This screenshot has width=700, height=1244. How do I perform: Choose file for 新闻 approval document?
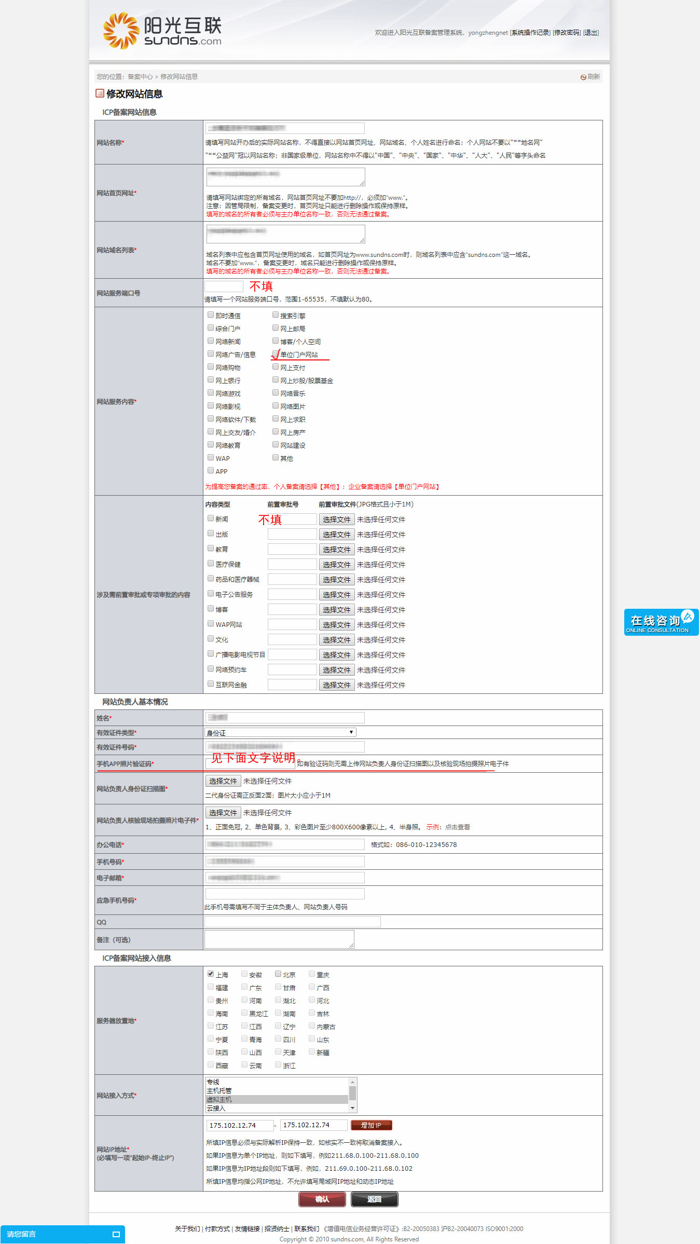337,520
